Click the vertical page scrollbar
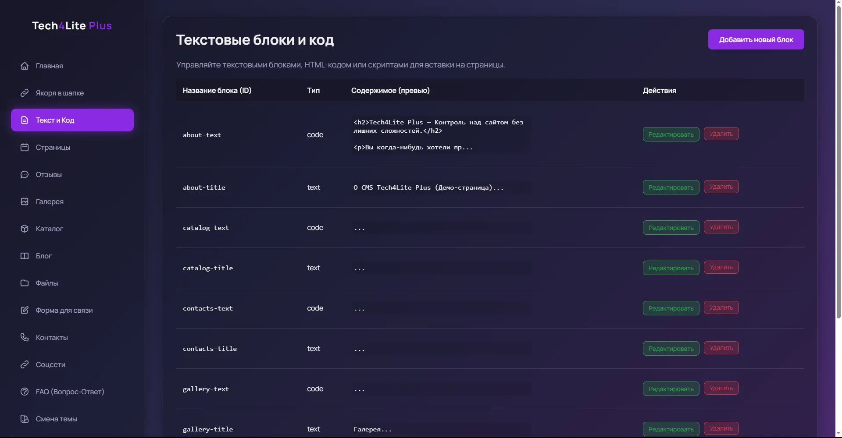The image size is (842, 438). [x=838, y=175]
